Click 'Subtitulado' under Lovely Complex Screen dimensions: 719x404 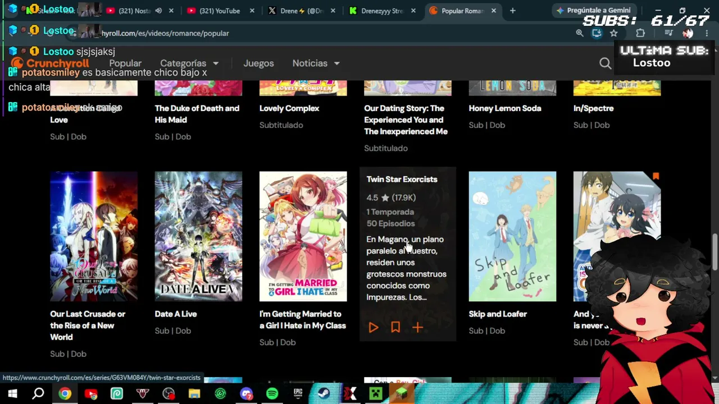click(x=281, y=125)
